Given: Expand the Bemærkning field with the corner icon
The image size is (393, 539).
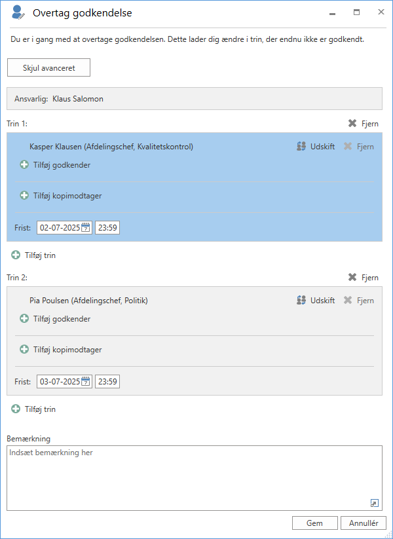Looking at the screenshot, I should 374,502.
